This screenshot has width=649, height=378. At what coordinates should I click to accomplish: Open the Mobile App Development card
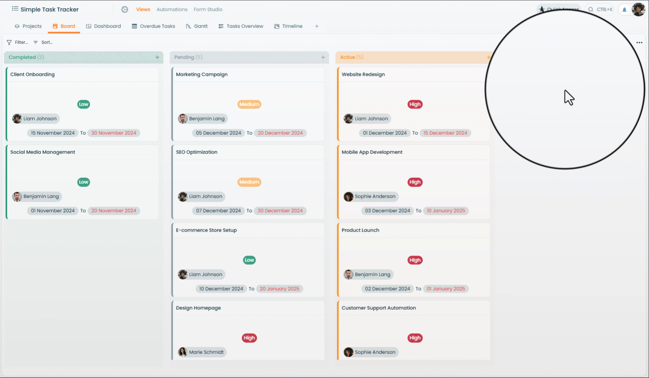pyautogui.click(x=414, y=182)
